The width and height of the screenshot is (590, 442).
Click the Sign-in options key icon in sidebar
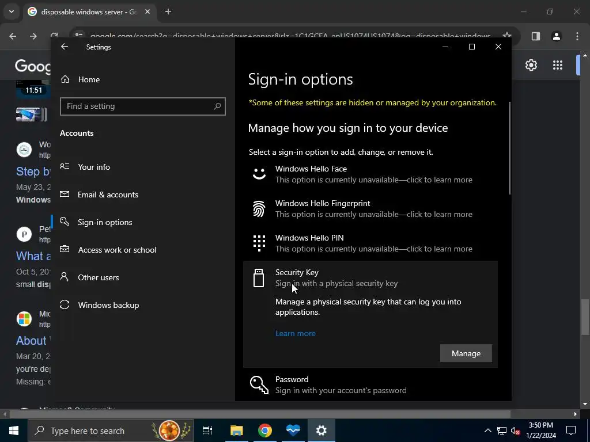[x=65, y=222]
